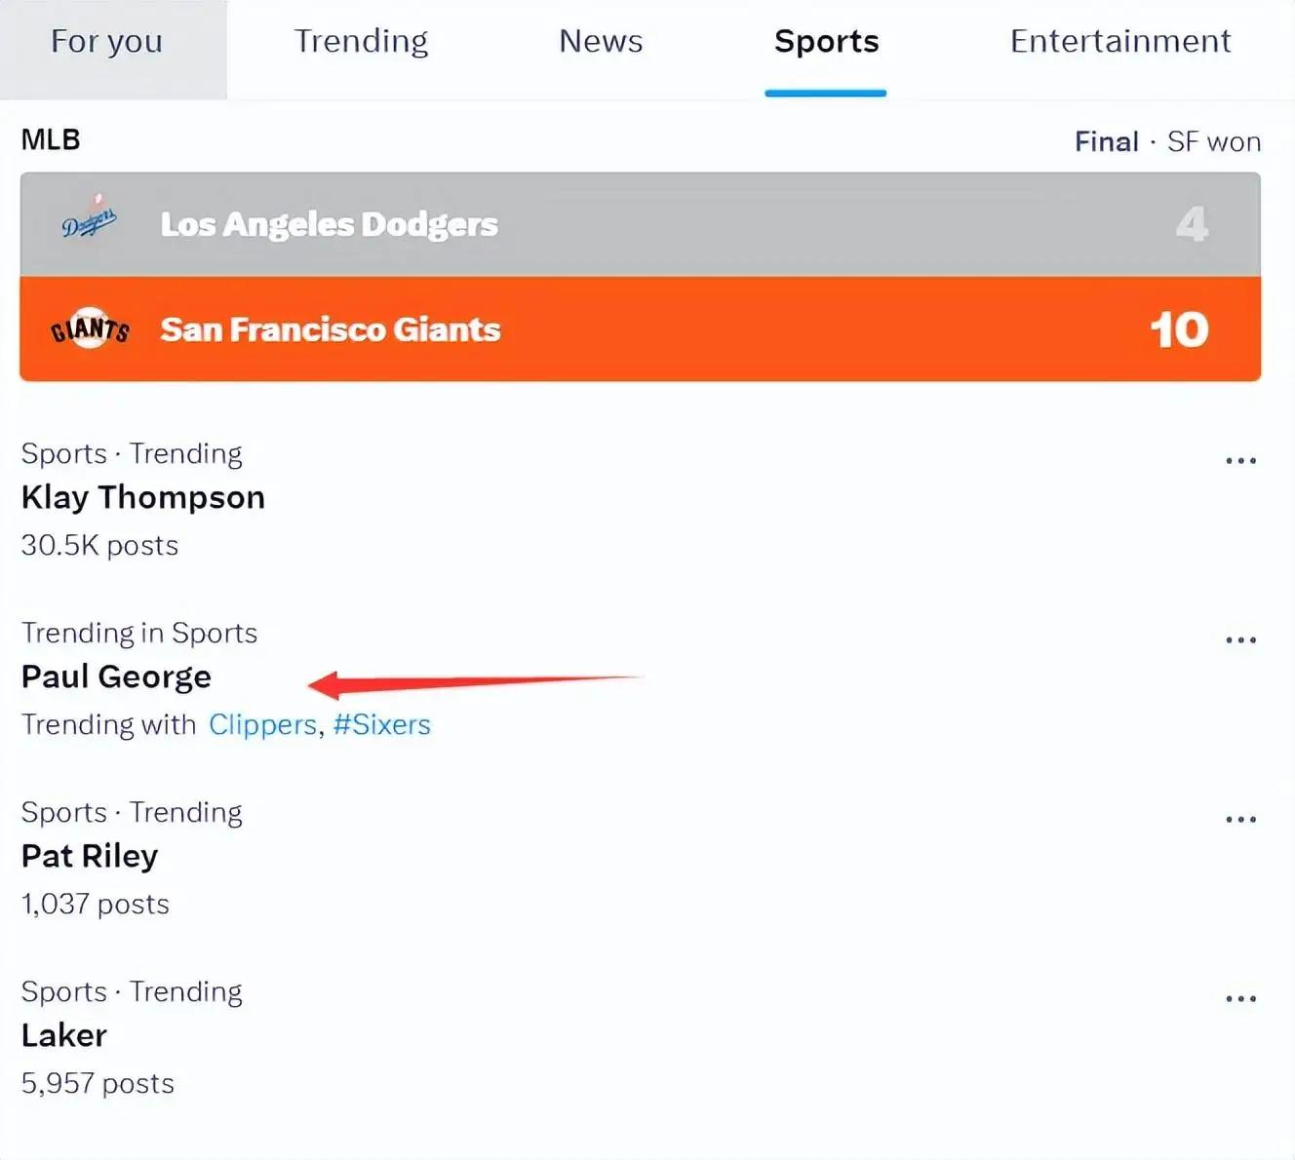
Task: Click the 5,957 posts count
Action: coord(98,1084)
